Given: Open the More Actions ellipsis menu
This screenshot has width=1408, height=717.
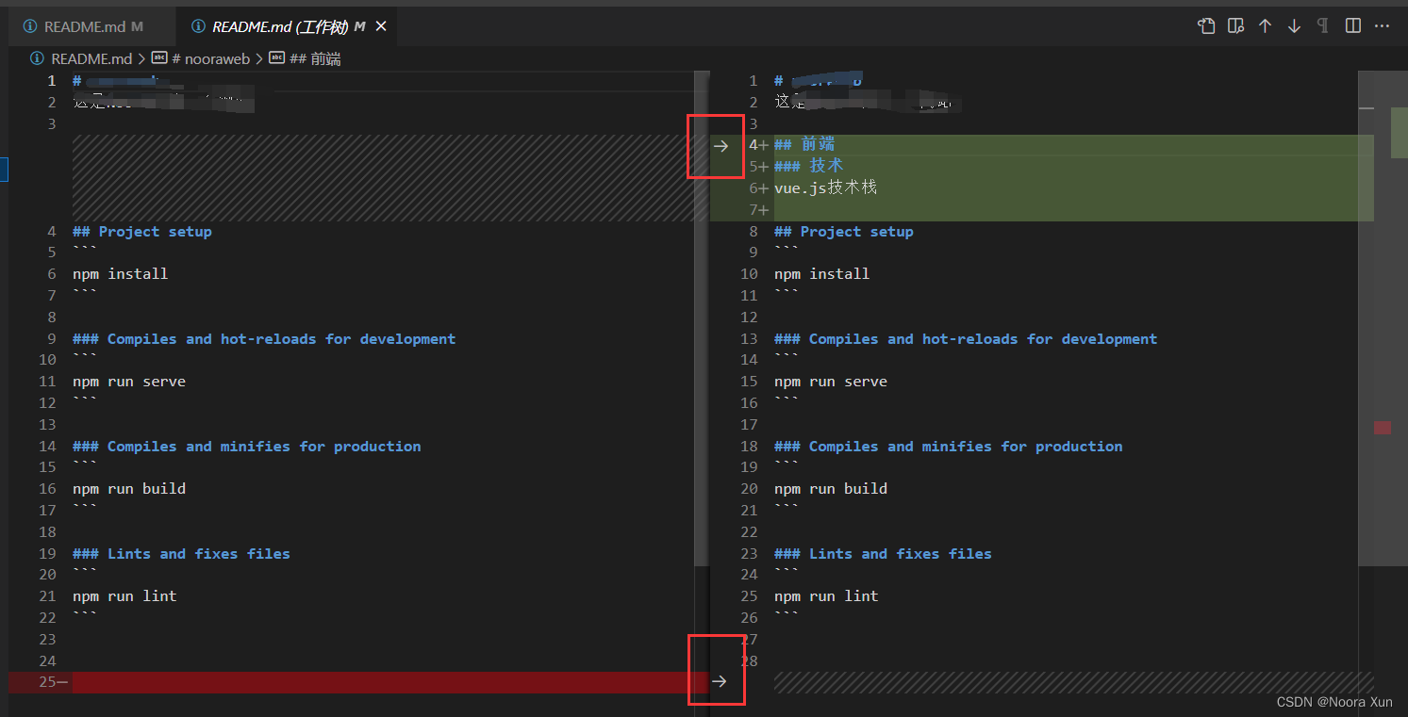Looking at the screenshot, I should click(x=1383, y=26).
